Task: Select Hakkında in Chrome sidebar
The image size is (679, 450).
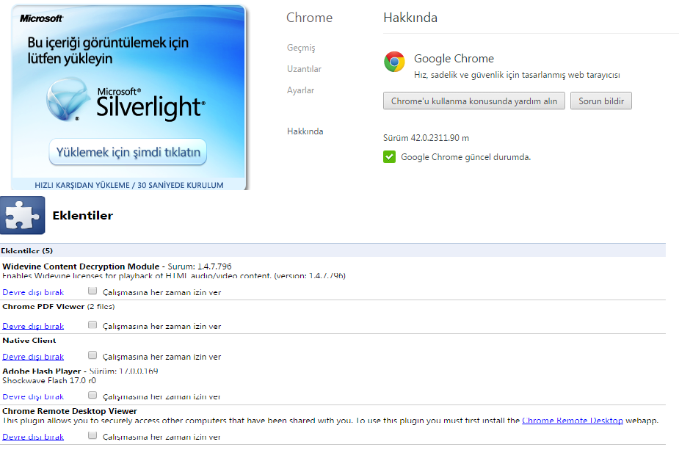Action: coord(305,131)
